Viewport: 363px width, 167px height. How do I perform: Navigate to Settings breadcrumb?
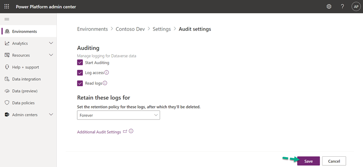pyautogui.click(x=161, y=29)
